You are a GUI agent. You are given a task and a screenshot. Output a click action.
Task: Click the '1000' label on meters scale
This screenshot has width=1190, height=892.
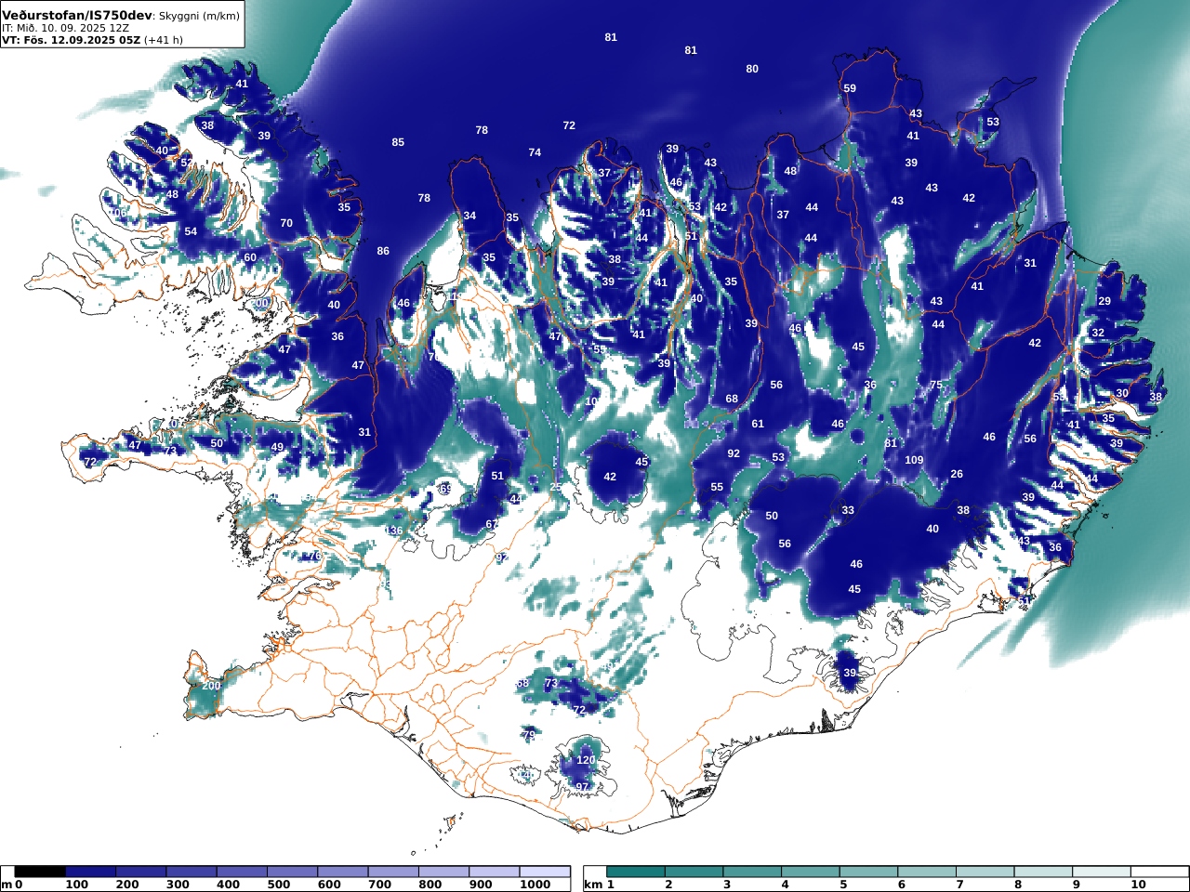tap(535, 885)
